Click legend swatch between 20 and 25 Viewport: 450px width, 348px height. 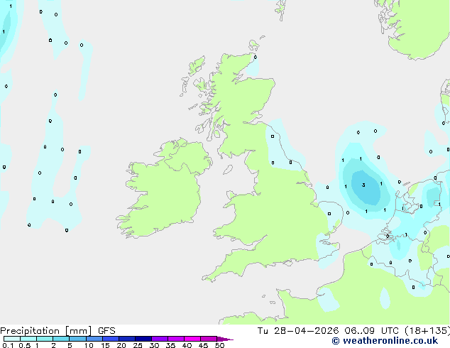point(127,339)
